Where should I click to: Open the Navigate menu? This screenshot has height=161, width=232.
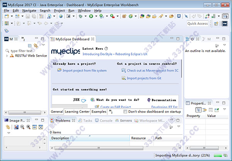pos(29,11)
